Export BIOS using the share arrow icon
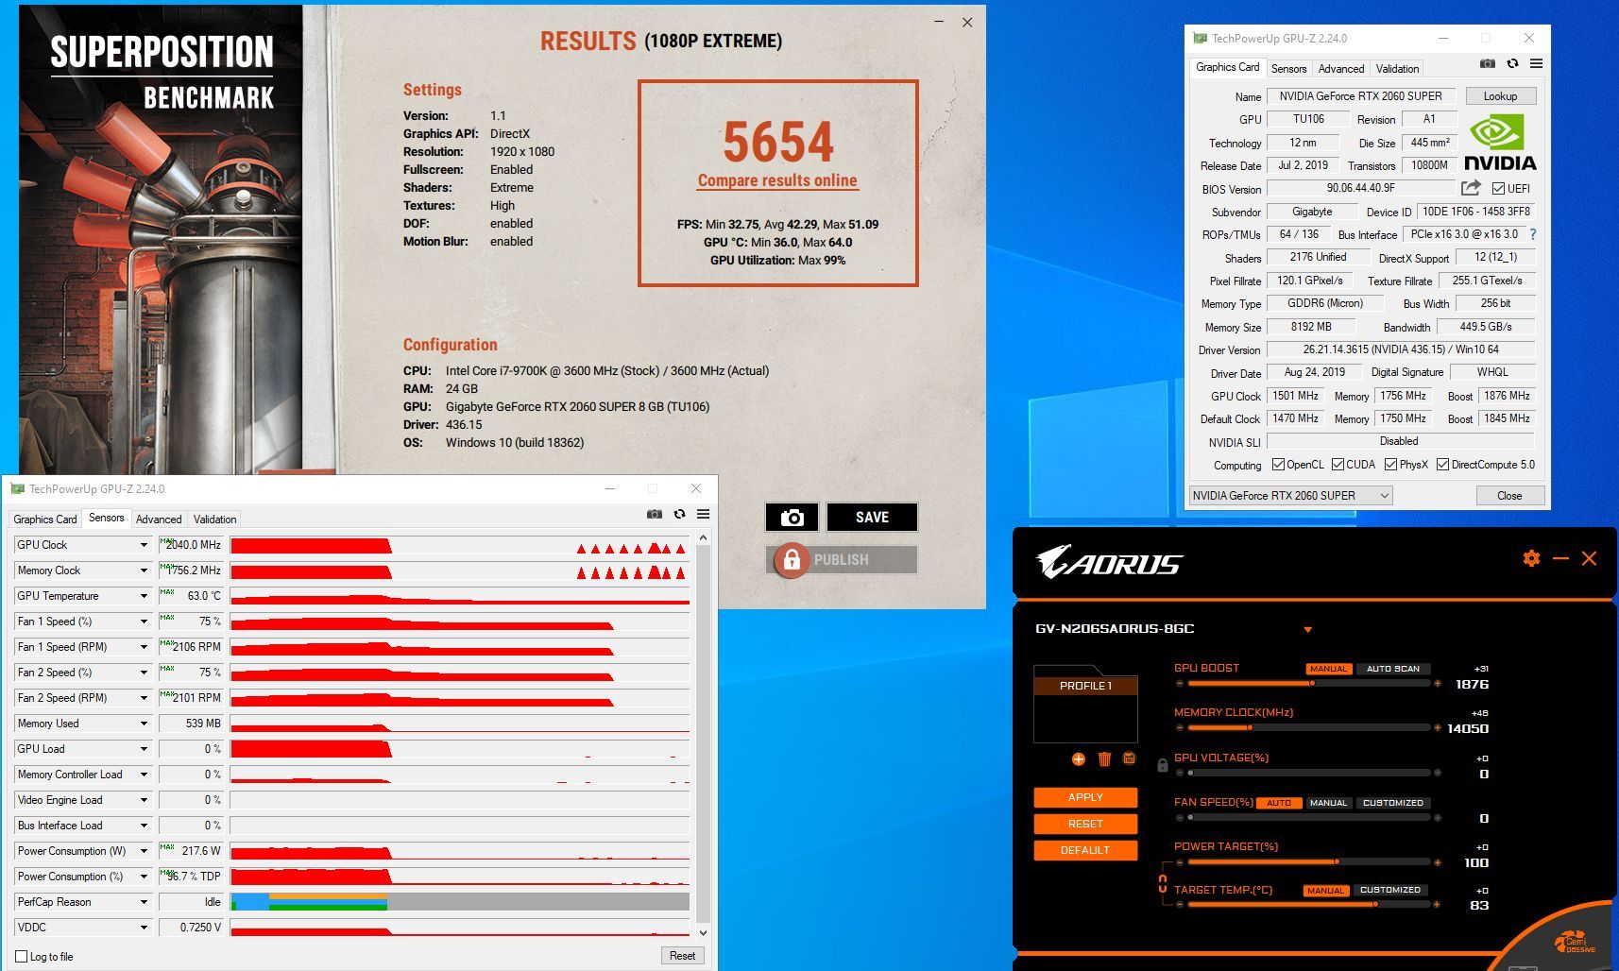 click(1471, 188)
